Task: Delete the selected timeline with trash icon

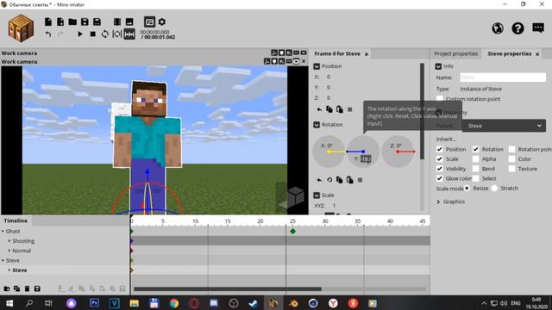Action: pyautogui.click(x=27, y=288)
